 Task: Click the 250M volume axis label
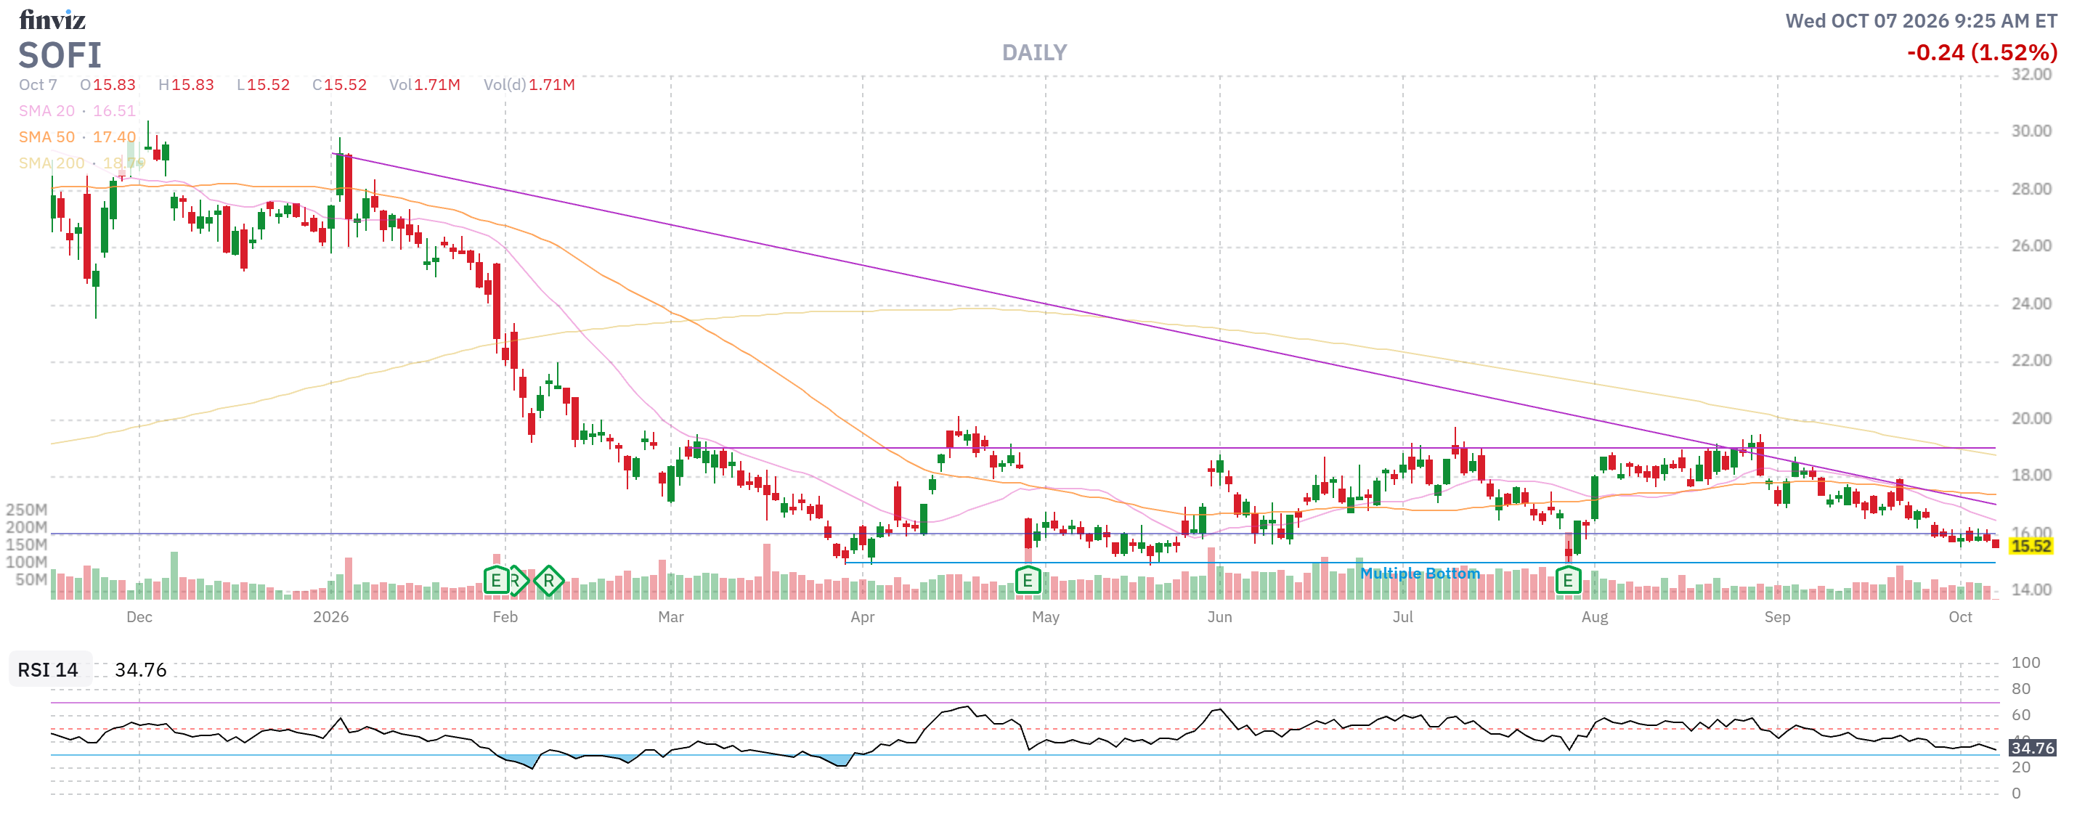pyautogui.click(x=27, y=510)
